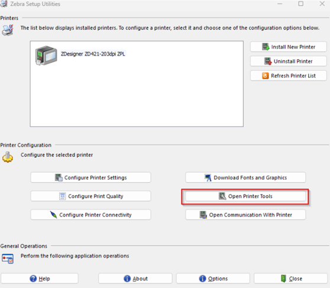330x288 pixels.
Task: Open Communication With Printer
Action: point(245,215)
